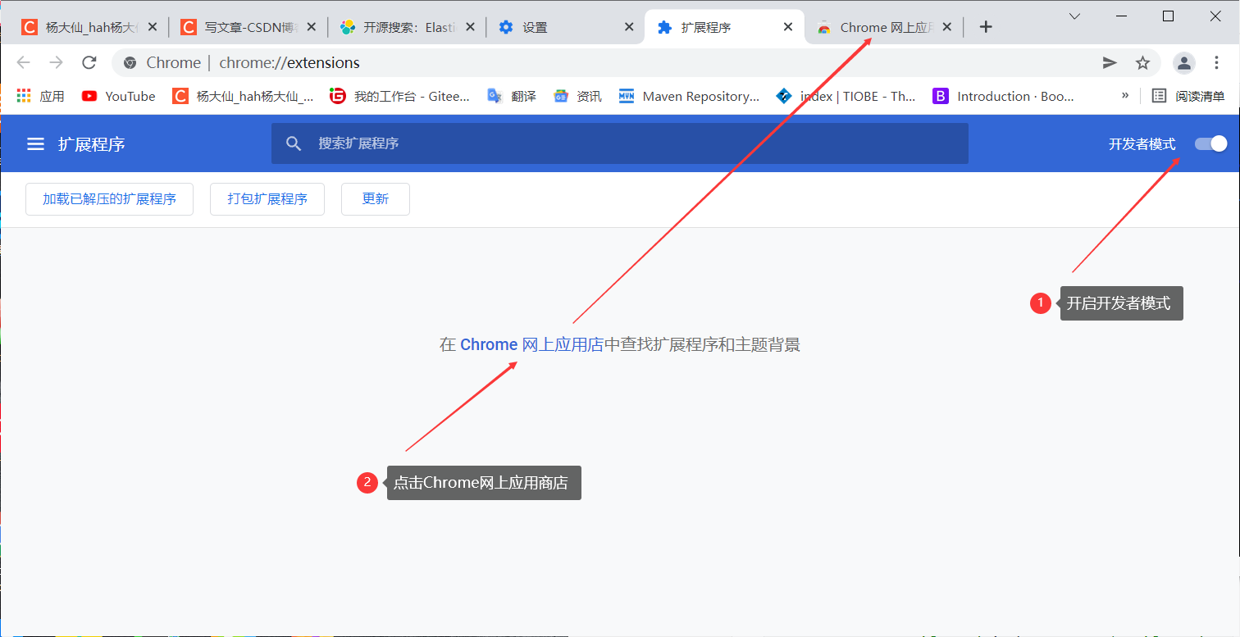Close the 设置 tab
This screenshot has width=1240, height=637.
pos(629,27)
